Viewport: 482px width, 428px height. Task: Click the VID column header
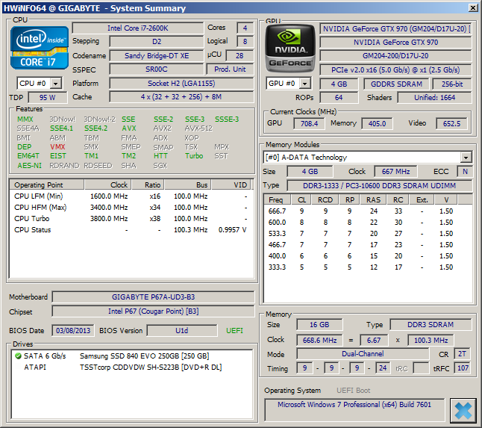point(231,185)
